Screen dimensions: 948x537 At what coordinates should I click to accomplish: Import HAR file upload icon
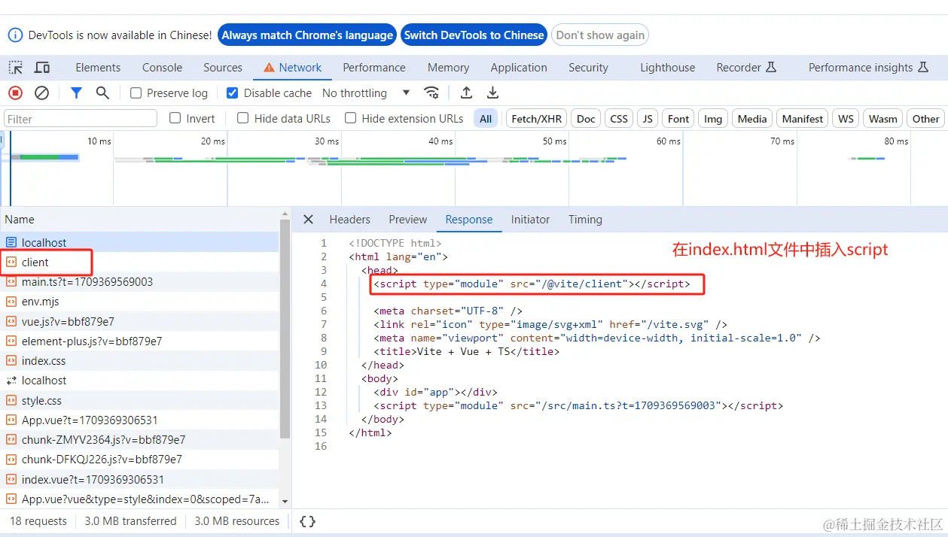[x=466, y=93]
